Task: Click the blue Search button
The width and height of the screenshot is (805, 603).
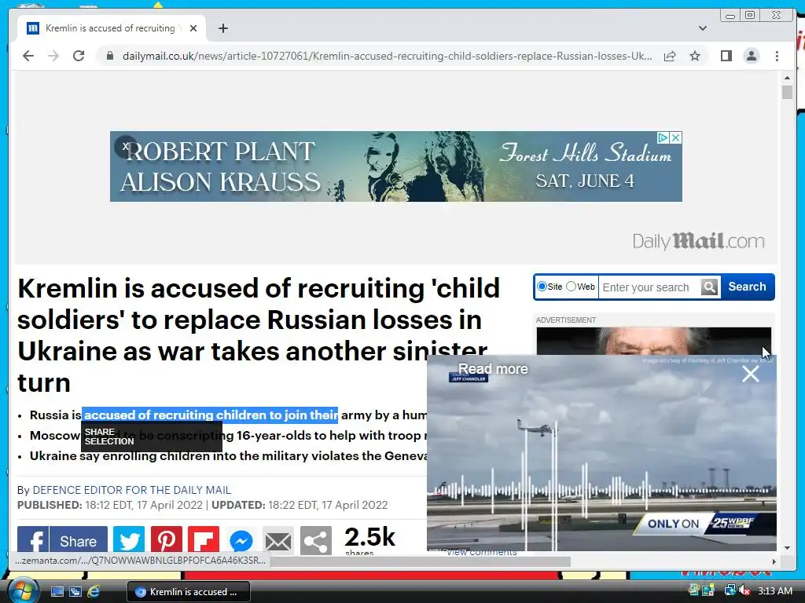Action: coord(747,287)
